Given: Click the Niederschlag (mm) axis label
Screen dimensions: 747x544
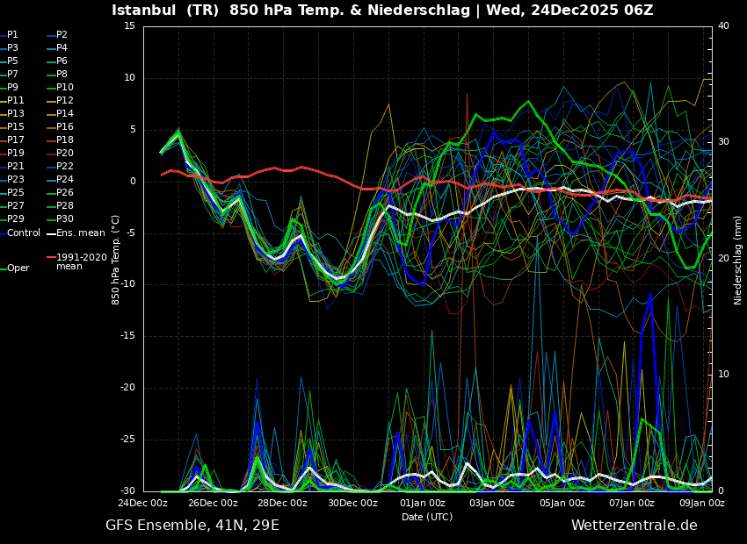Looking at the screenshot, I should click(738, 260).
